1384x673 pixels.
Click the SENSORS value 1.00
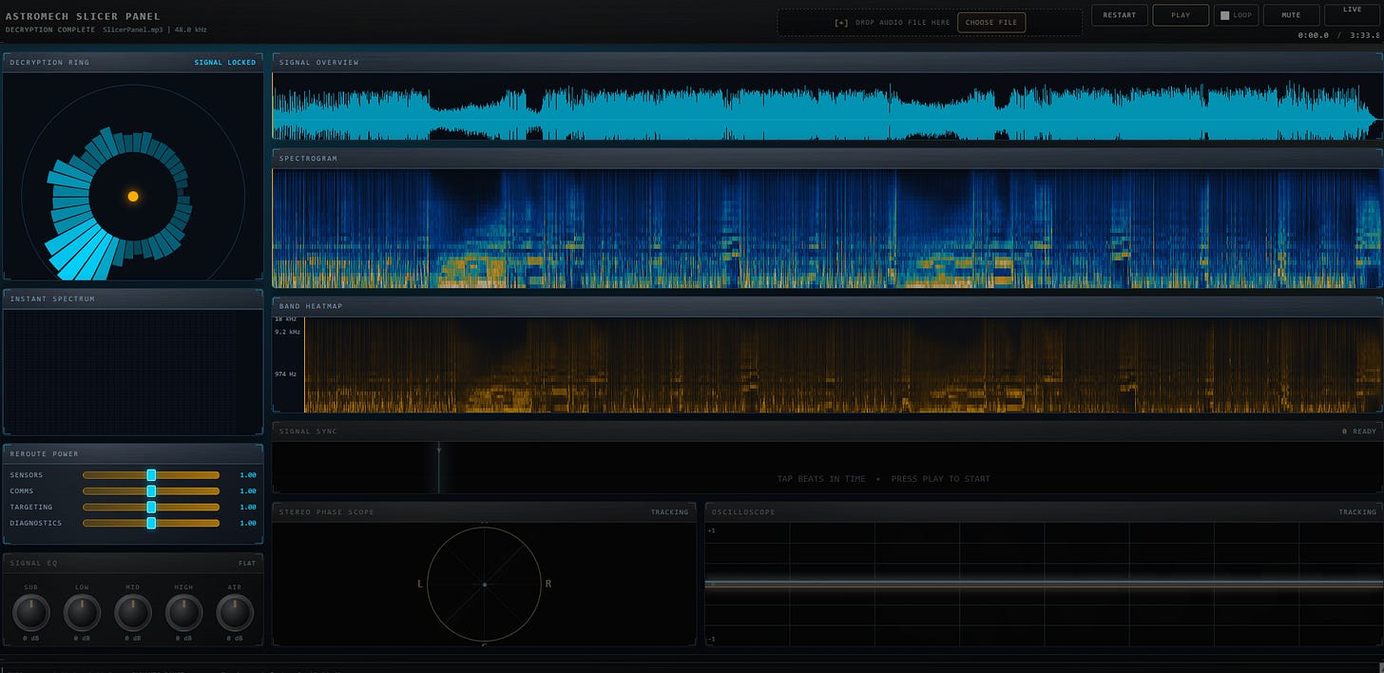[248, 475]
